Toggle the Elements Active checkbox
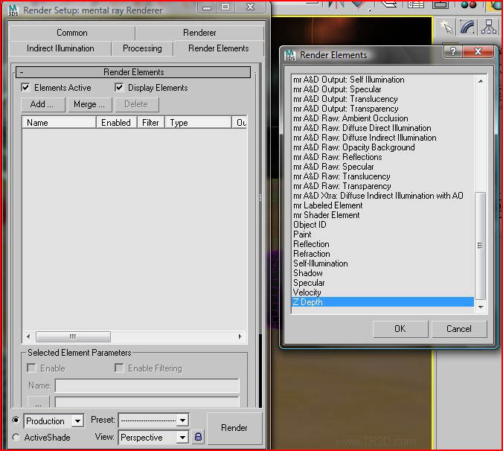The width and height of the screenshot is (503, 451). pyautogui.click(x=25, y=87)
